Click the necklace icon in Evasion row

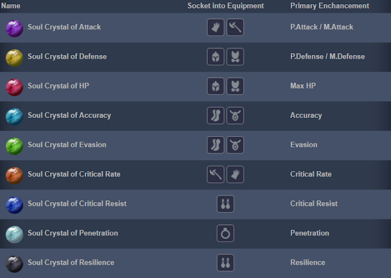pyautogui.click(x=235, y=145)
